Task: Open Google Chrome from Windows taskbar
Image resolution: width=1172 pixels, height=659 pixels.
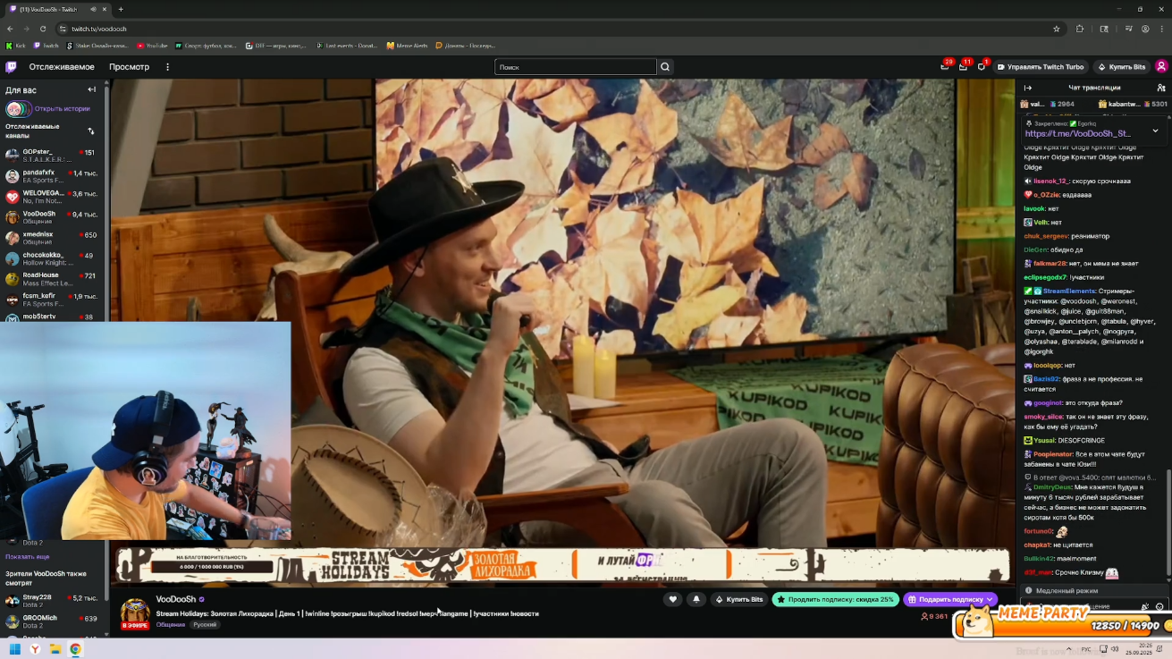Action: click(x=75, y=649)
